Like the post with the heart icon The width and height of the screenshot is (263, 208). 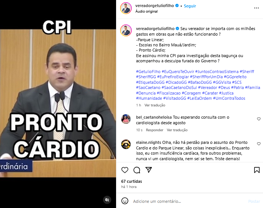125,170
